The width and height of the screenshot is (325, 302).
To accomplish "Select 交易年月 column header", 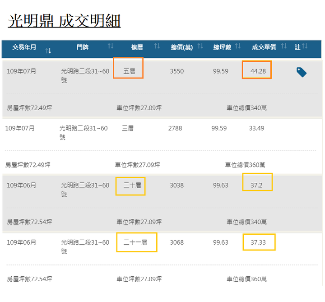I will [24, 47].
